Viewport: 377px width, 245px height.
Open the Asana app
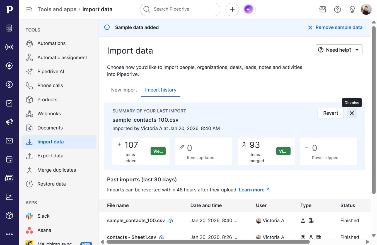(59, 230)
